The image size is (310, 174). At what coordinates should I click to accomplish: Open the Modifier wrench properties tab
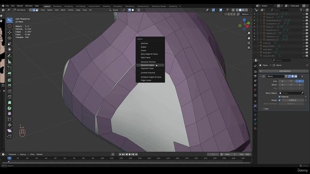click(x=255, y=106)
